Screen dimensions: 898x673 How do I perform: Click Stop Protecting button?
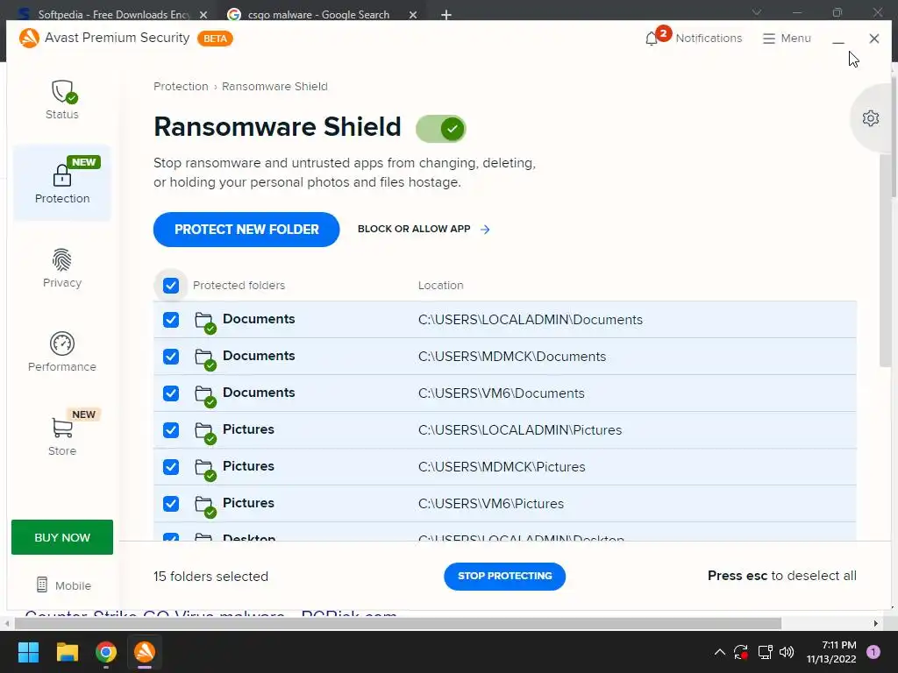[x=504, y=577]
